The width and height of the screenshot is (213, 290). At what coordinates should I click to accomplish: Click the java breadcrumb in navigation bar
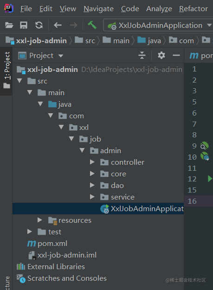149,40
